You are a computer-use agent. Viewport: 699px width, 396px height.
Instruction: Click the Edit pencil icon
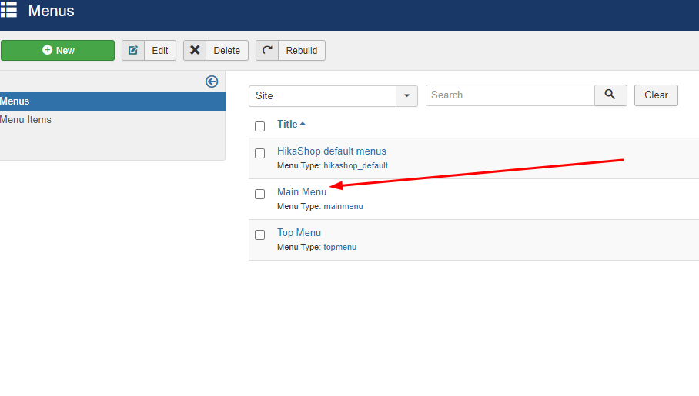(133, 50)
